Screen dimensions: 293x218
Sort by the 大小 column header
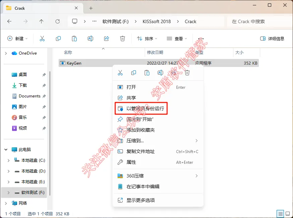coord(239,53)
